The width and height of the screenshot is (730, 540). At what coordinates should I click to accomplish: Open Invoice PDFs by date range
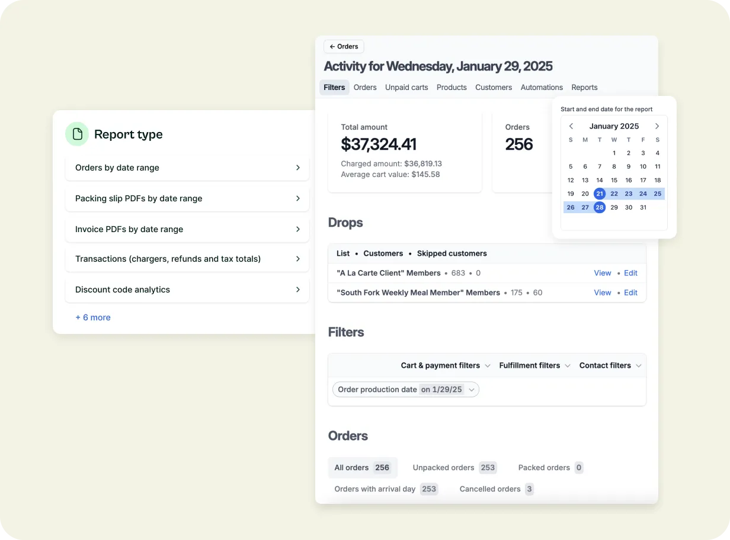pos(187,229)
